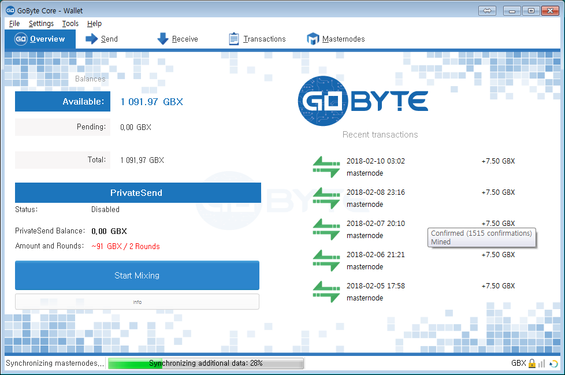Select the 2018-02-05 17:58 transaction date
565x375 pixels.
(376, 285)
